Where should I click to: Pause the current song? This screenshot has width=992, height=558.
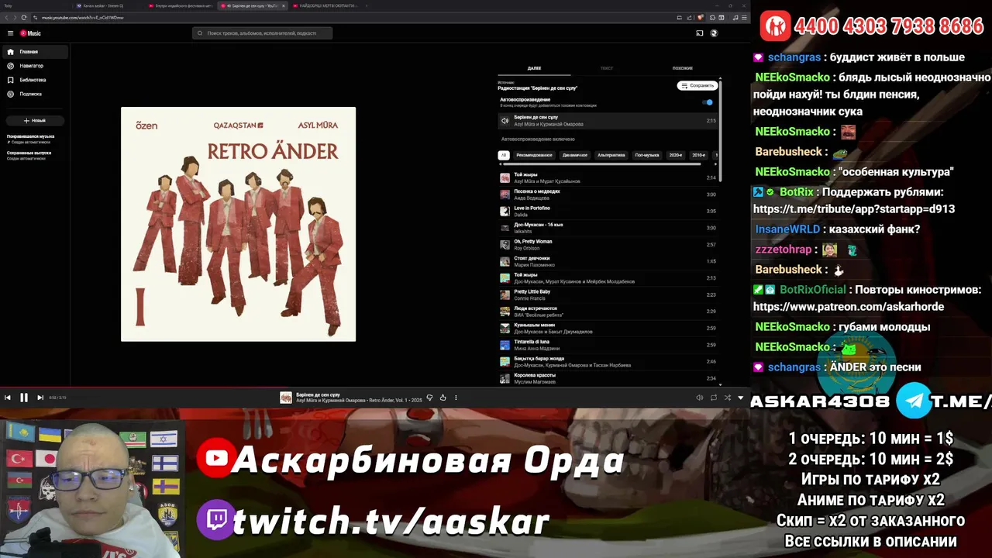click(24, 398)
